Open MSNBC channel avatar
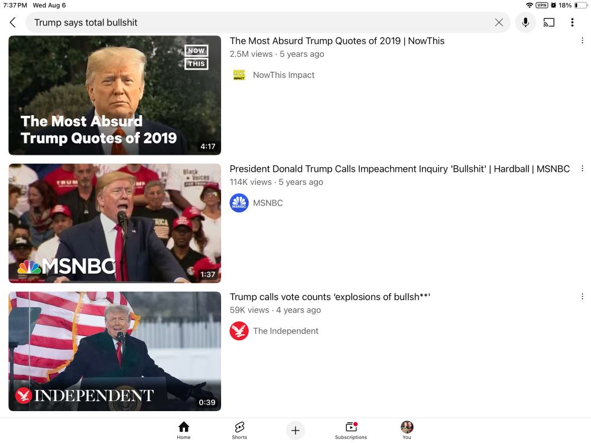This screenshot has width=591, height=443. pos(239,203)
